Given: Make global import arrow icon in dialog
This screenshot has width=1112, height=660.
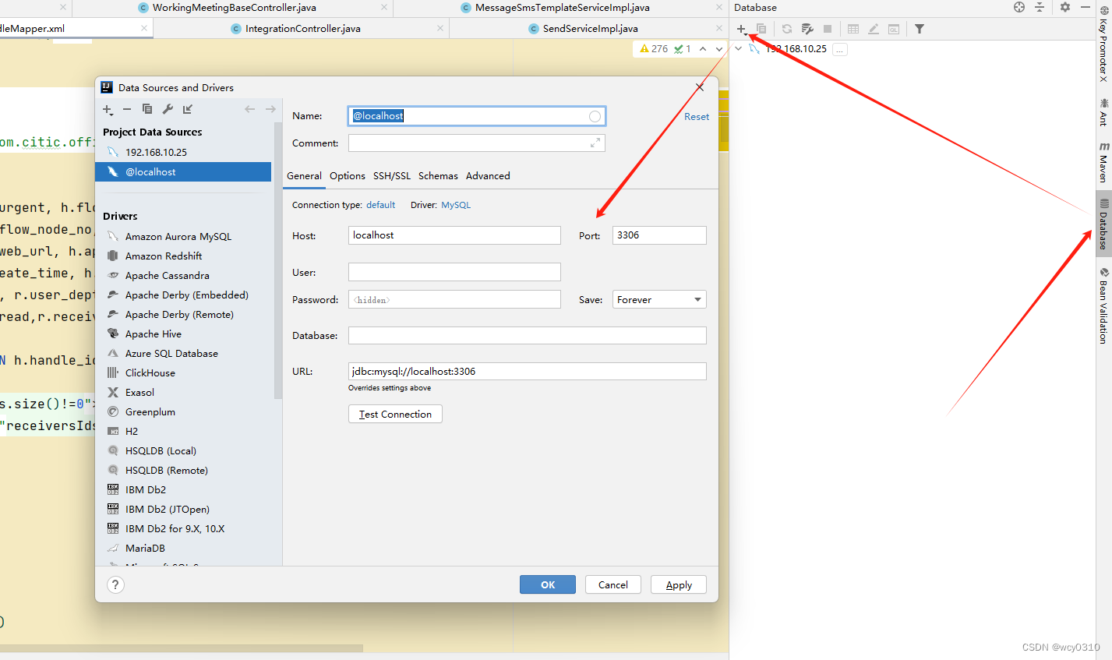Looking at the screenshot, I should (x=188, y=109).
